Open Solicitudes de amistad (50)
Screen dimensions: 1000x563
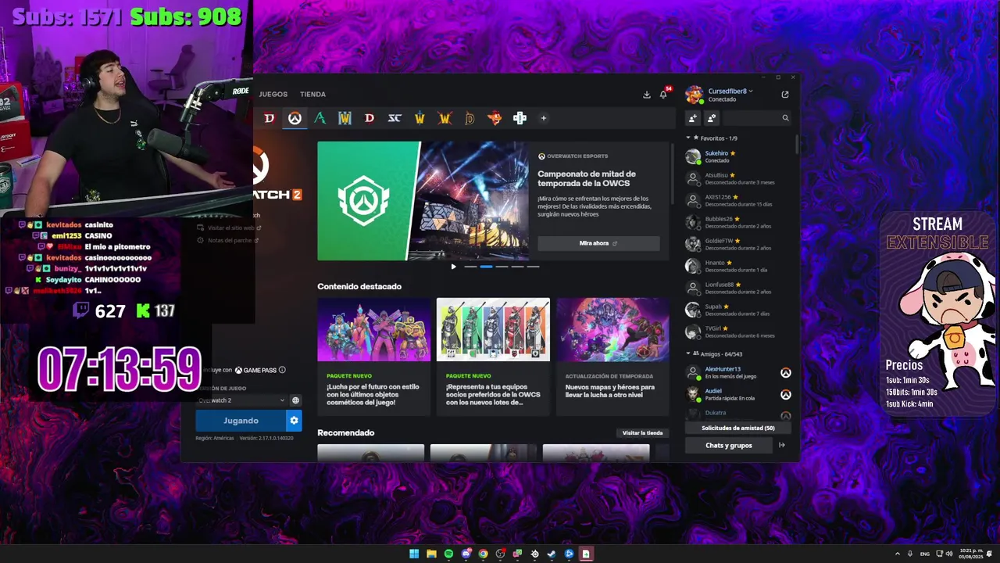[738, 428]
